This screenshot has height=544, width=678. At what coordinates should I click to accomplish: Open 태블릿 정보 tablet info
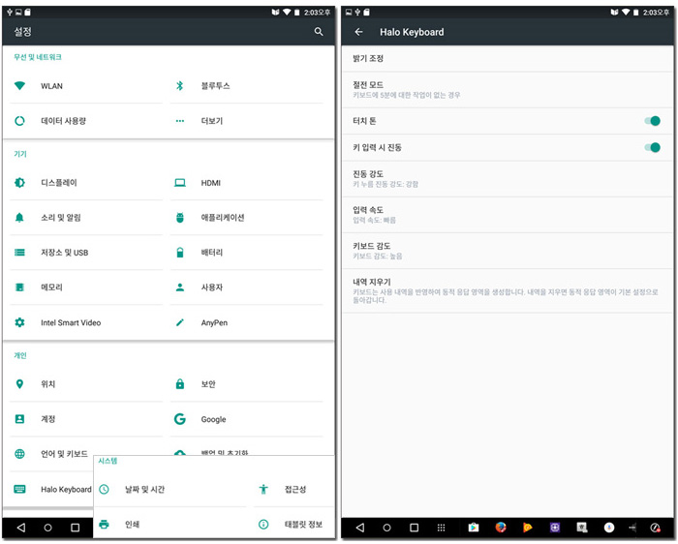pos(294,524)
